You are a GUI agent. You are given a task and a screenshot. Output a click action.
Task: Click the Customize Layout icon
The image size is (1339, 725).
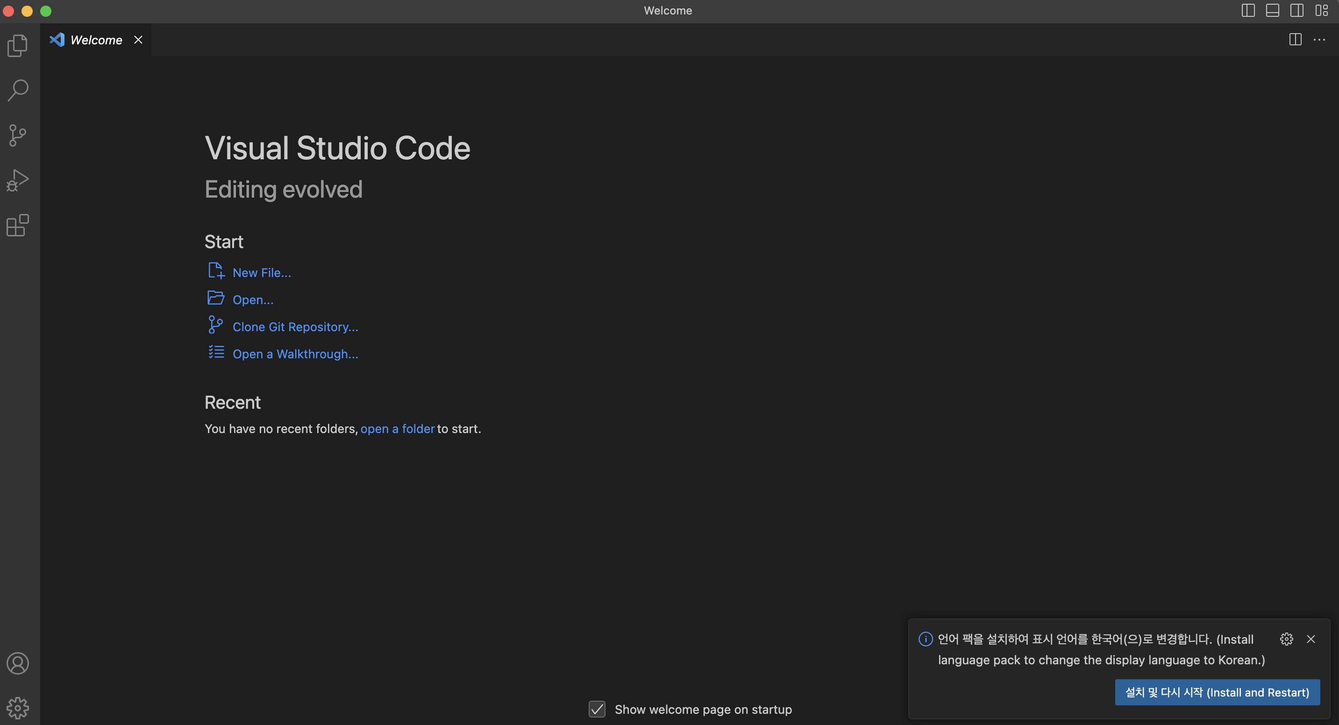coord(1321,10)
